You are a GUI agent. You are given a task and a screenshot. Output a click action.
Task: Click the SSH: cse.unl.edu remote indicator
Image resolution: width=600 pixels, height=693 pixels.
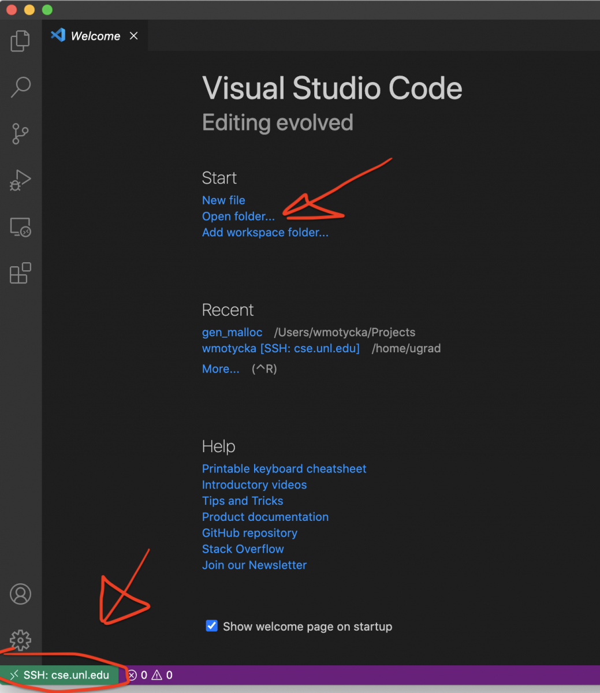[60, 675]
